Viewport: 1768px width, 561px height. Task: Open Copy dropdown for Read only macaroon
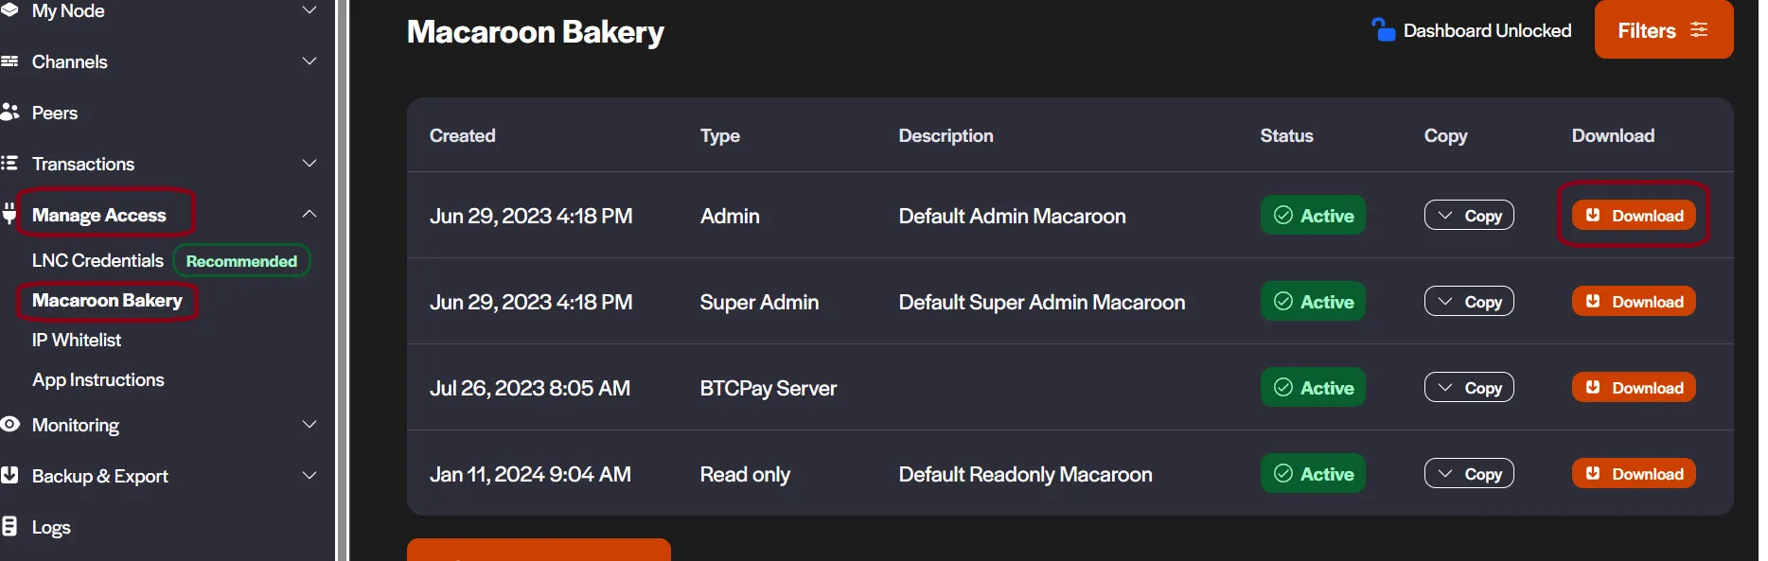[1469, 473]
